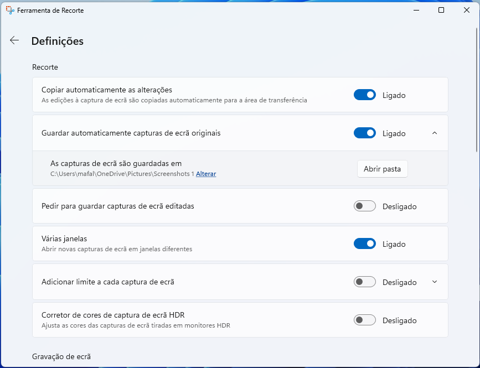This screenshot has height=368, width=480.
Task: Minimize the Ferramenta de Recorte window
Action: coord(416,10)
